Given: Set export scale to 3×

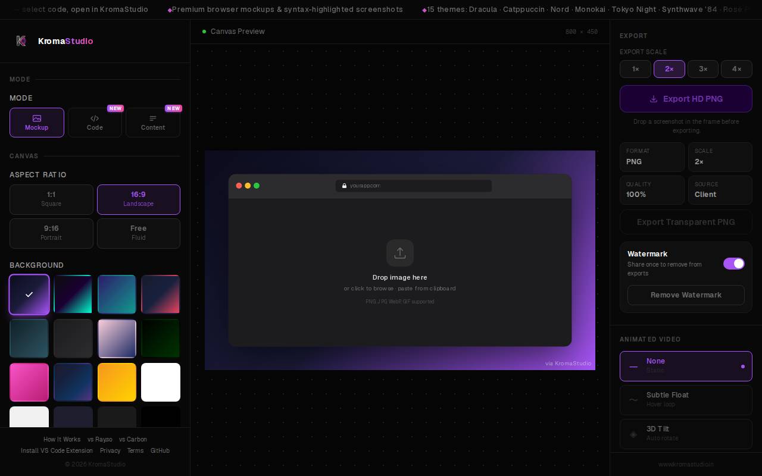Looking at the screenshot, I should tap(703, 69).
